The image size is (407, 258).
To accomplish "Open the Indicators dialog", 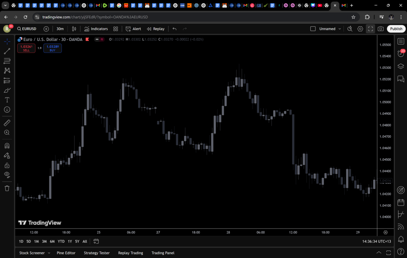I will pos(96,29).
